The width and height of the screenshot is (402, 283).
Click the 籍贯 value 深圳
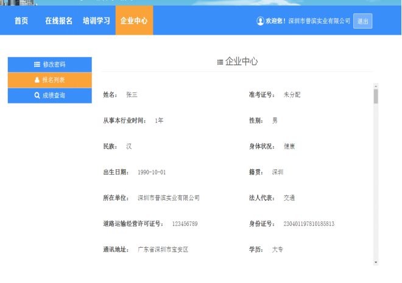(x=278, y=172)
